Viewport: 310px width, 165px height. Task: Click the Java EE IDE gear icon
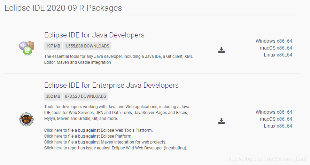[x=26, y=119]
